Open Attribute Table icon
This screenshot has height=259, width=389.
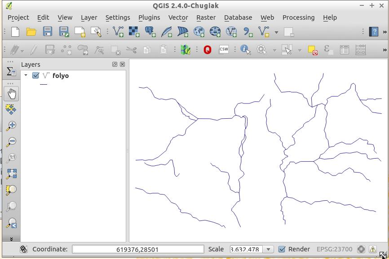(345, 50)
